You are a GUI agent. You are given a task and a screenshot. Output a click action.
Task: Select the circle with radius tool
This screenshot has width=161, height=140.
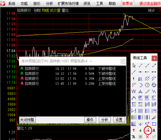point(147,85)
